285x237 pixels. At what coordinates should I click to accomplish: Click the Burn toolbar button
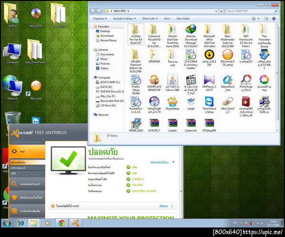click(167, 19)
